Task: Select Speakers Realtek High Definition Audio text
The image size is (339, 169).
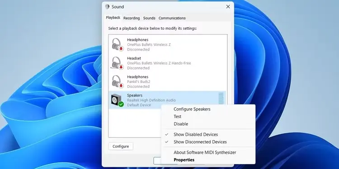Action: tap(151, 98)
